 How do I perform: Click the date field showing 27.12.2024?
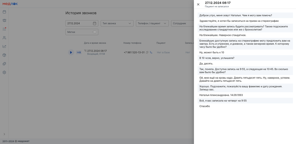(x=82, y=23)
